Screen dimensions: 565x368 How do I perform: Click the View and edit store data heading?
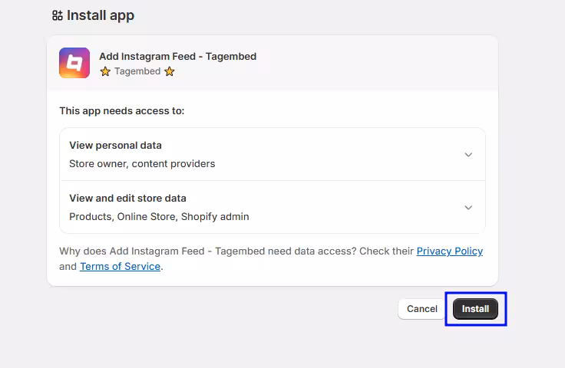(127, 199)
